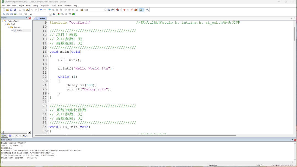The width and height of the screenshot is (297, 167).
Task: Click Project panel horizontal scroll right arrow
Action: pyautogui.click(x=29, y=132)
